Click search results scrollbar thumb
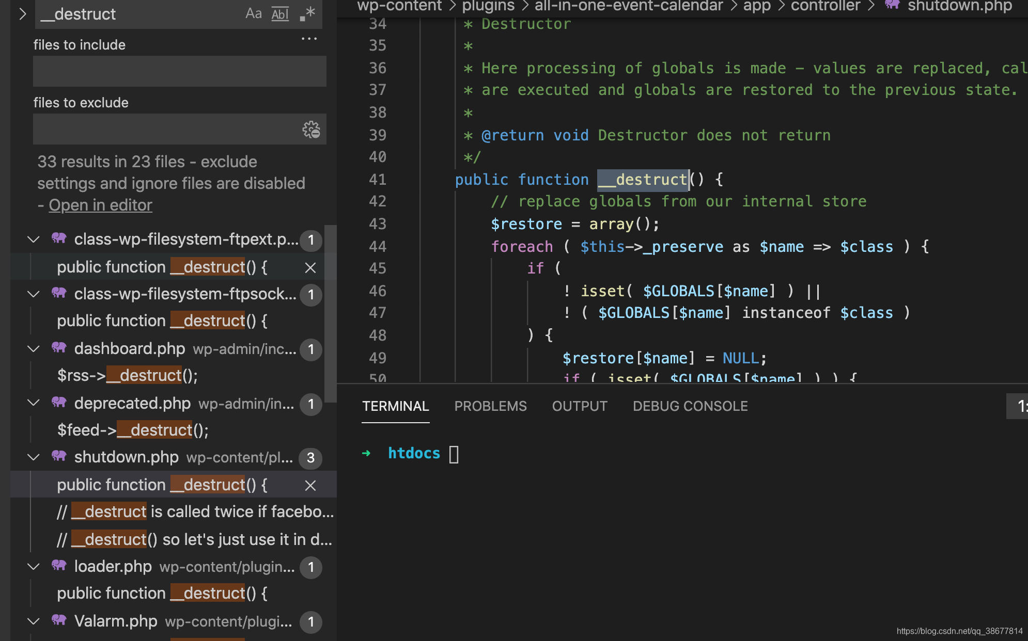 330,313
